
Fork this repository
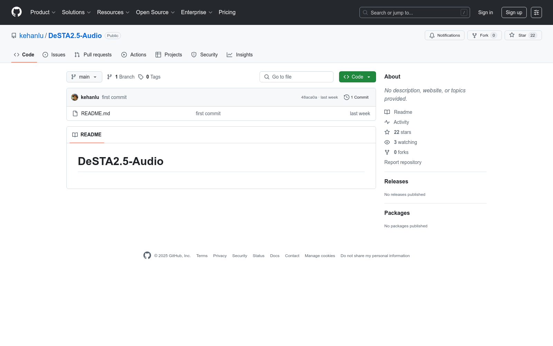pos(484,35)
